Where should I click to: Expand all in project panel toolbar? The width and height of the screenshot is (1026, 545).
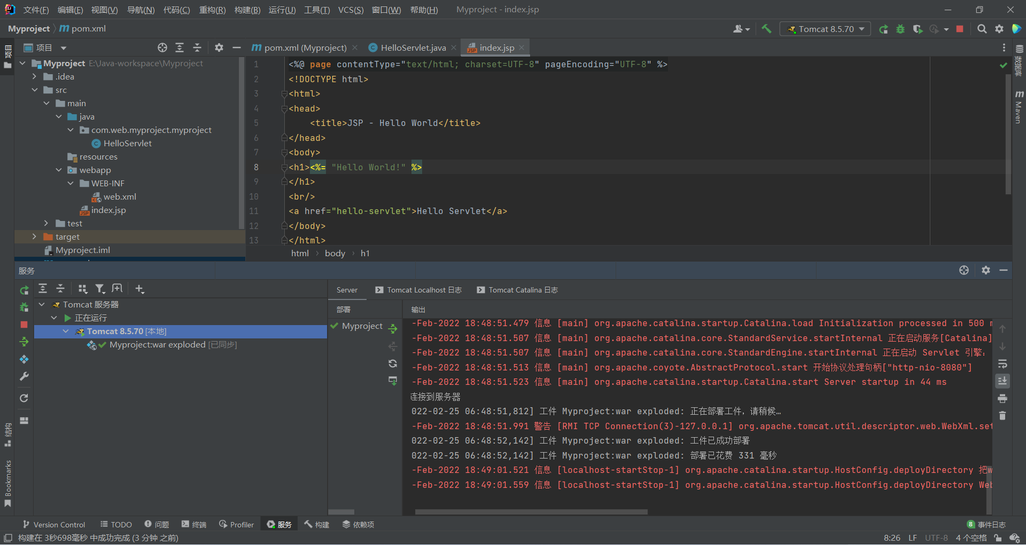(x=180, y=48)
